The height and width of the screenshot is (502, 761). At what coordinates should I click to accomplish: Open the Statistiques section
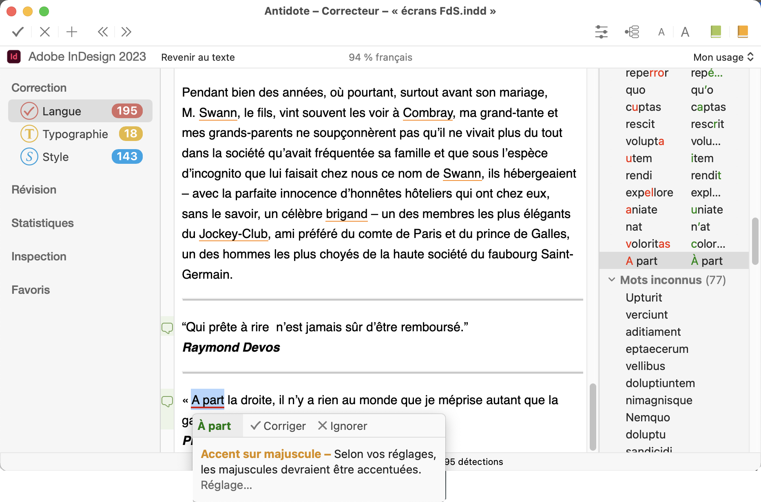pyautogui.click(x=42, y=223)
